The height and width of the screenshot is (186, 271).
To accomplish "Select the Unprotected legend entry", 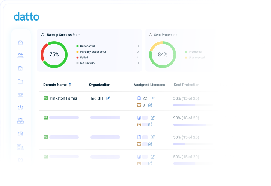I will tap(195, 57).
